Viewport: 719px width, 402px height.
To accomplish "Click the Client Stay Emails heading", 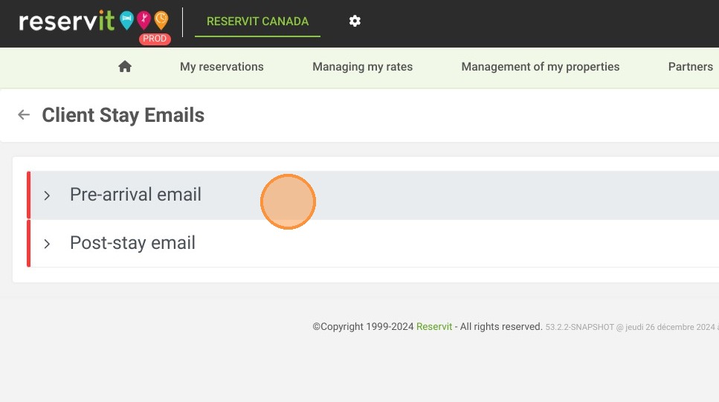I will (x=123, y=115).
